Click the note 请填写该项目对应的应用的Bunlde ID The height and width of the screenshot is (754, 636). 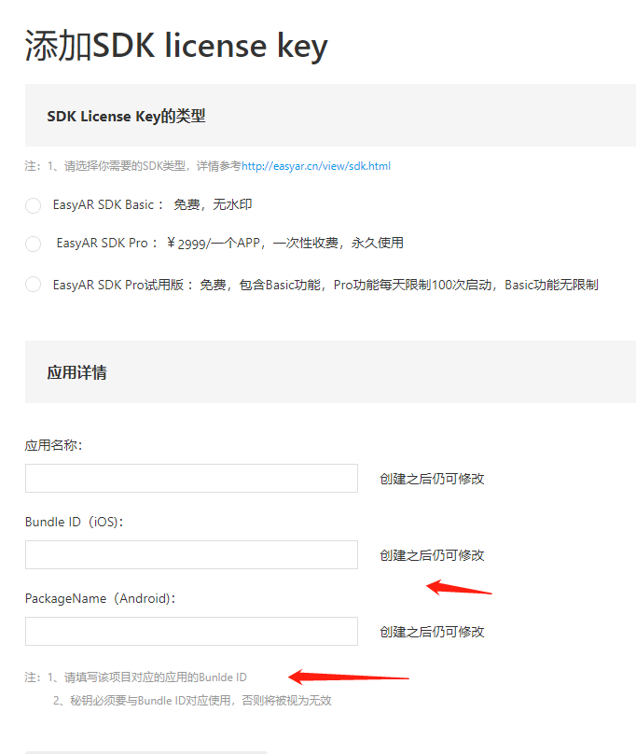pyautogui.click(x=156, y=677)
